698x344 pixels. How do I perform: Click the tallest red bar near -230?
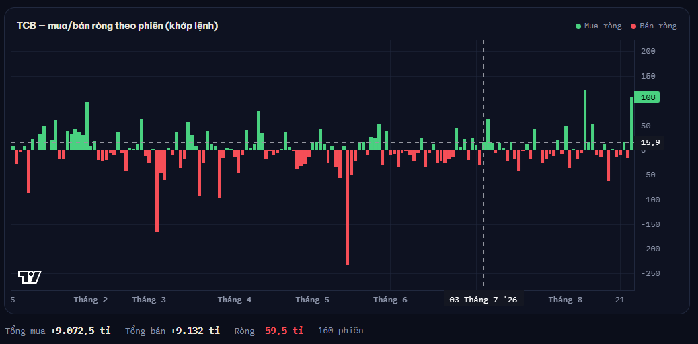[347, 208]
